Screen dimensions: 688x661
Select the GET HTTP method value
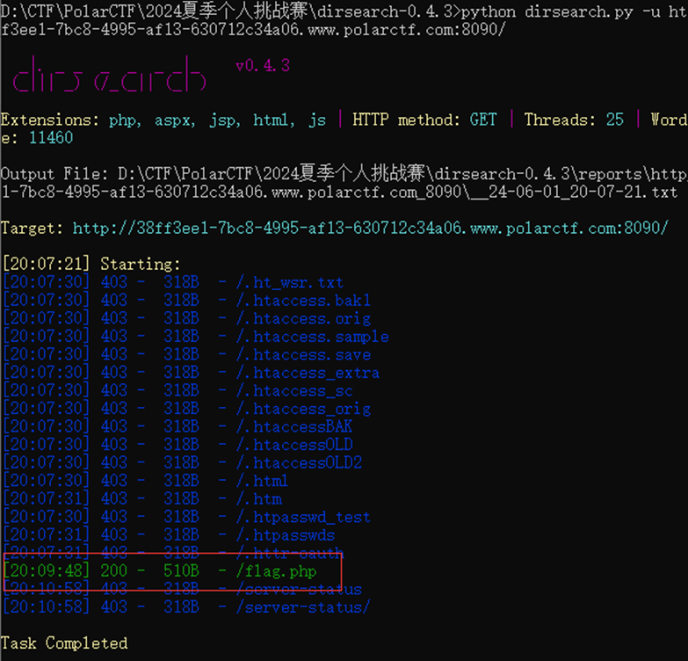point(483,120)
